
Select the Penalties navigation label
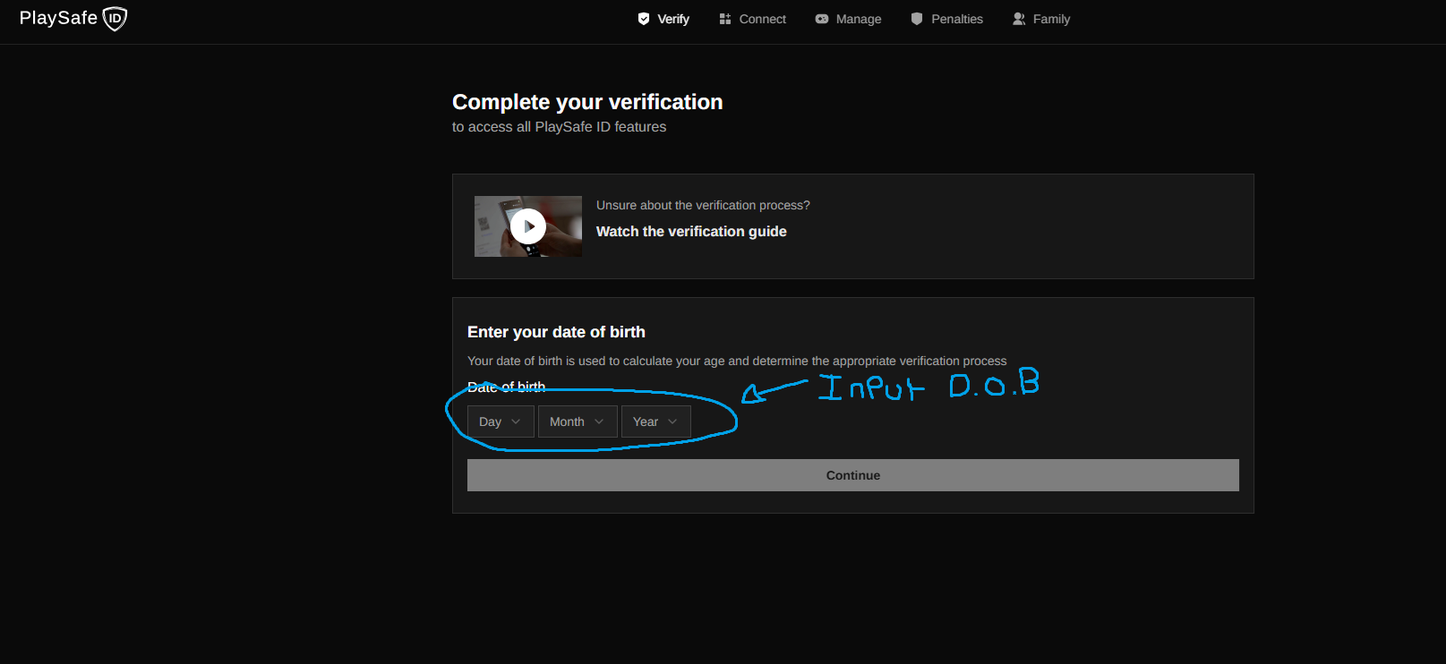(957, 19)
